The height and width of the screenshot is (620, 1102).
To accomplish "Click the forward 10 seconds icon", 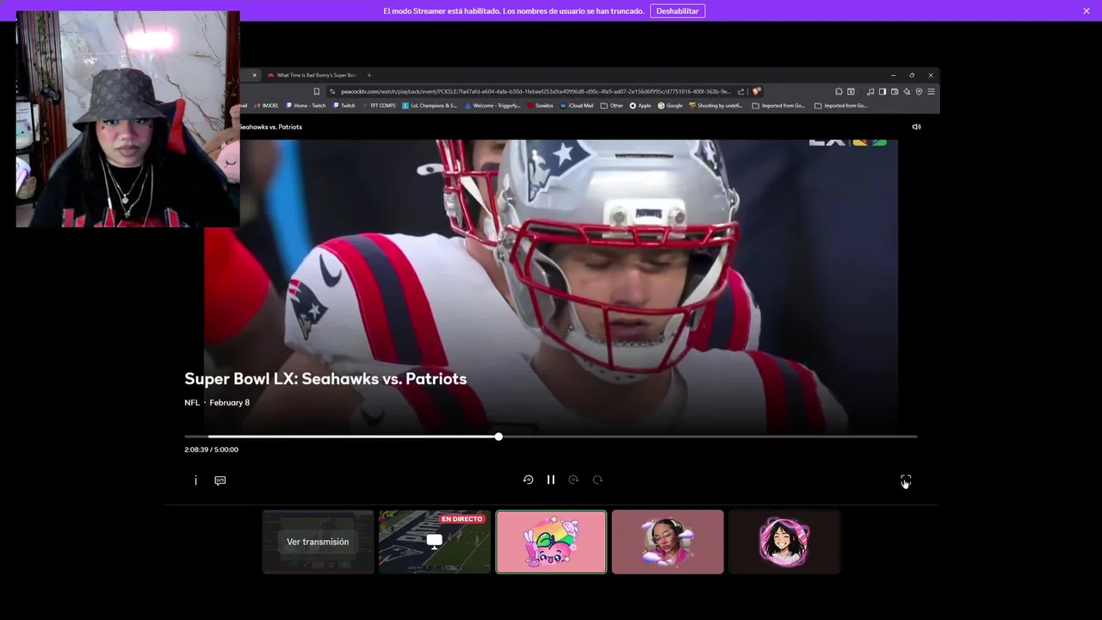I will click(x=573, y=480).
